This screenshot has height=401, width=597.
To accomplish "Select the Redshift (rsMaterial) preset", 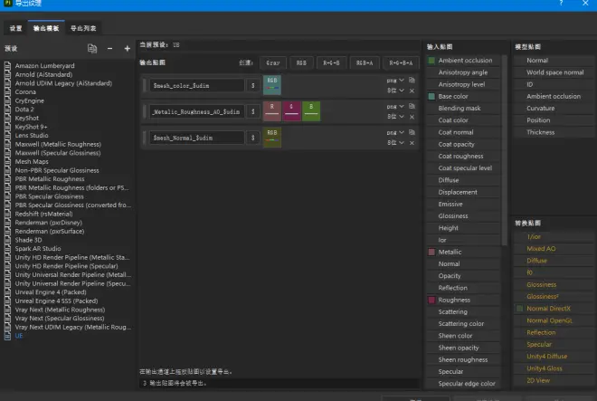I will point(43,214).
